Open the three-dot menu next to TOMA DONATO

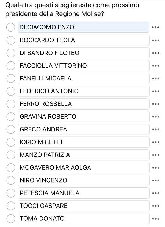[x=156, y=218]
